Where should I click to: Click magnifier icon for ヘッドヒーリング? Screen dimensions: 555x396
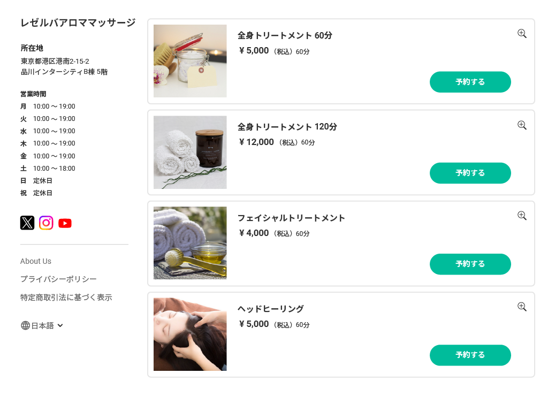tap(522, 307)
